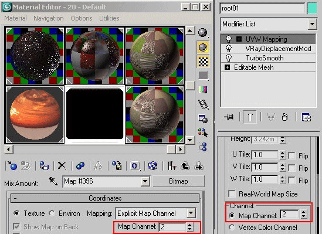The width and height of the screenshot is (322, 234).
Task: Click Put Material to Scene icon
Action: pos(26,166)
